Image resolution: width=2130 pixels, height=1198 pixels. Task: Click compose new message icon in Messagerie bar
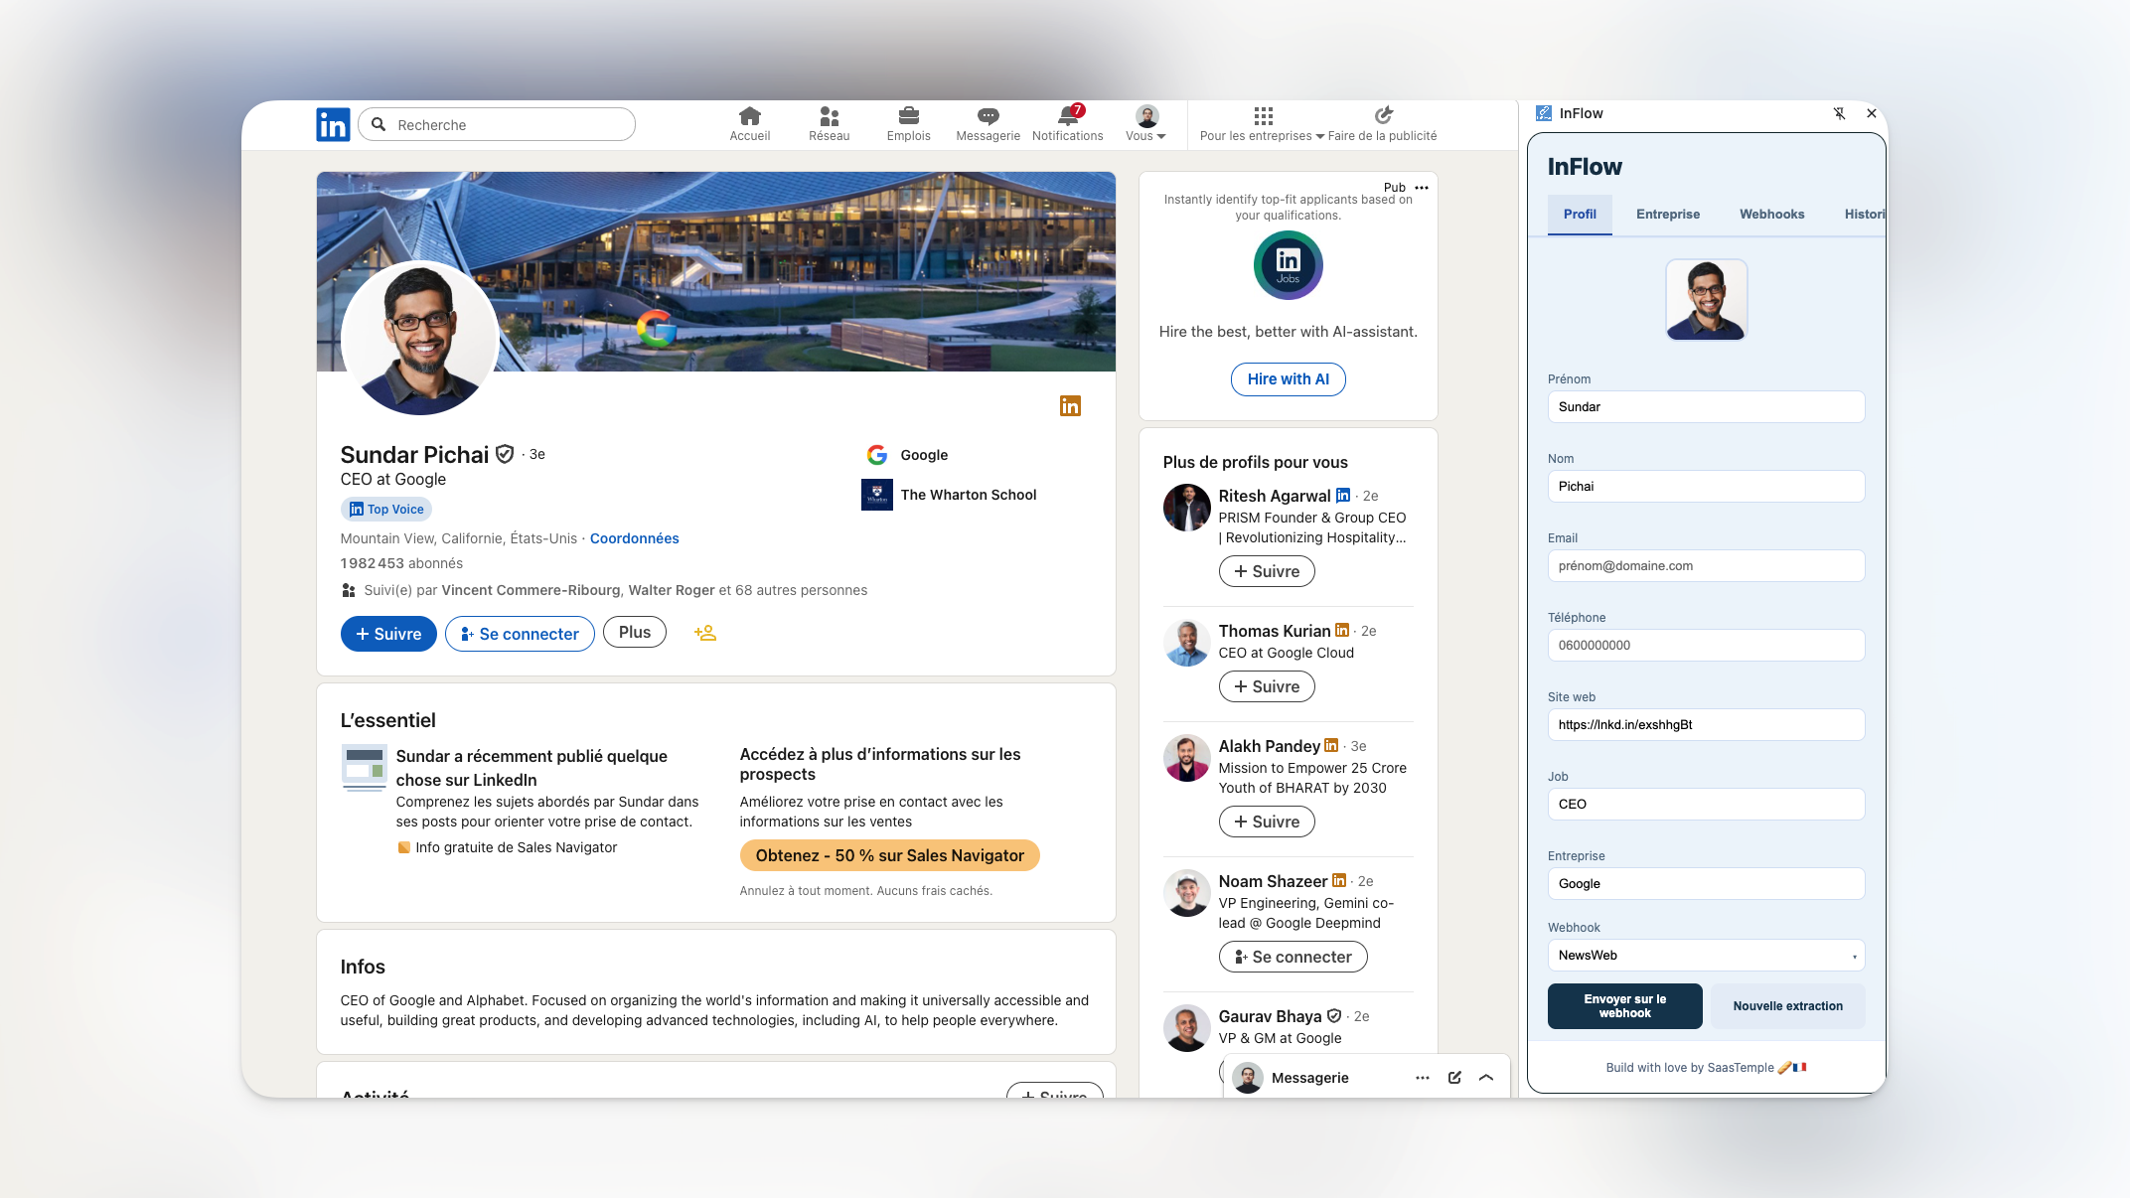pyautogui.click(x=1454, y=1078)
